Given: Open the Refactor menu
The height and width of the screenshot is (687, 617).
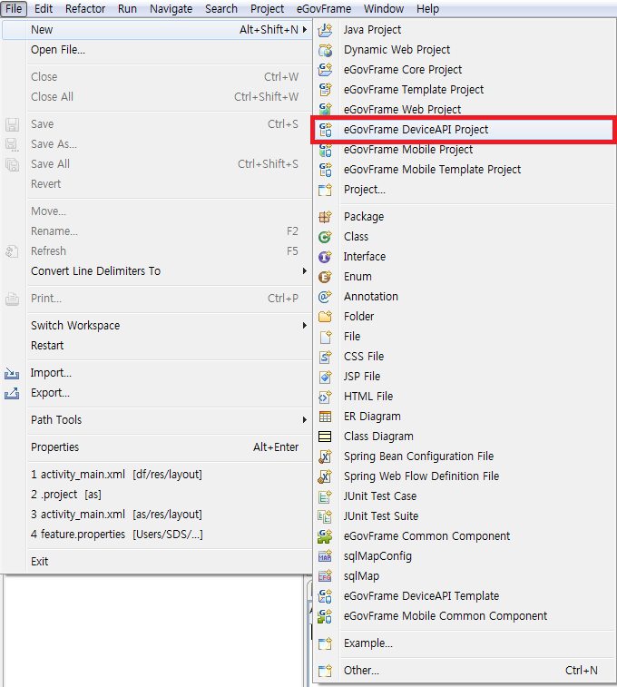Looking at the screenshot, I should pyautogui.click(x=85, y=9).
